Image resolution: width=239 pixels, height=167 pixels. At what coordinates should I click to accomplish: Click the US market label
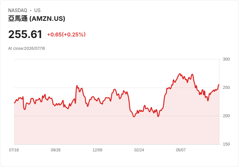(37, 10)
